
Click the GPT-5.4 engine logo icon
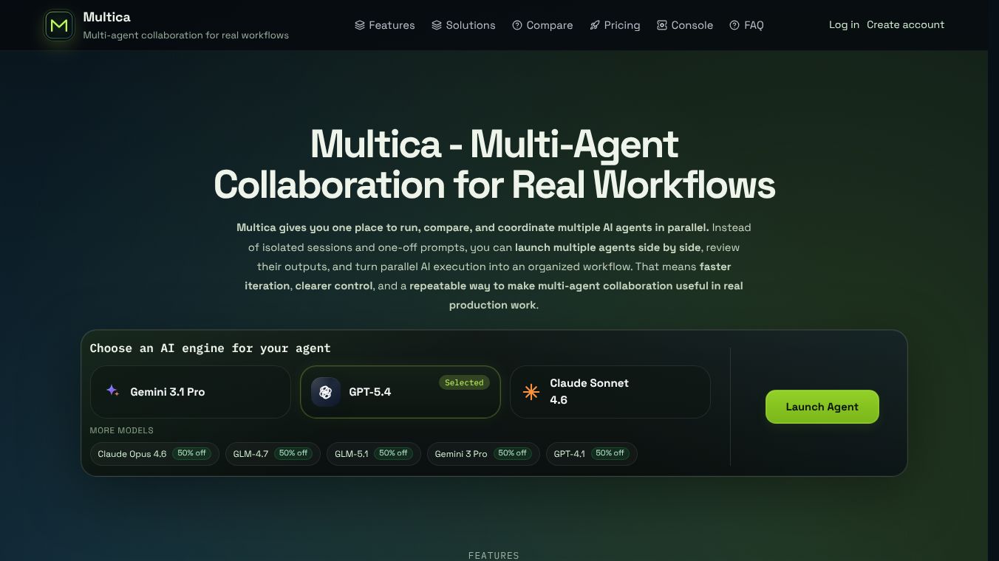[325, 392]
